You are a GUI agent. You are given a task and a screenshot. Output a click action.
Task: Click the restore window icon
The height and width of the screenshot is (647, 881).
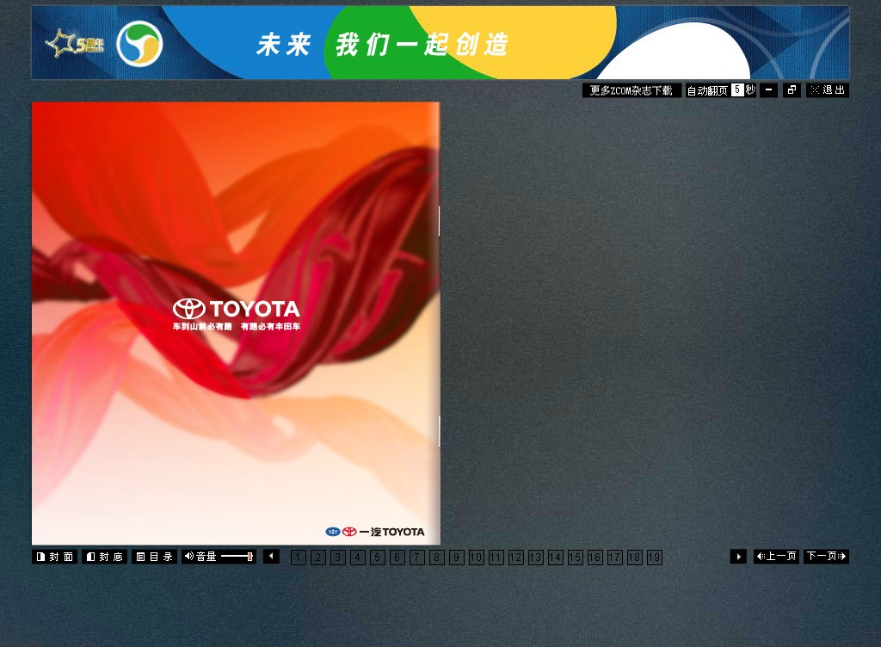click(x=792, y=90)
